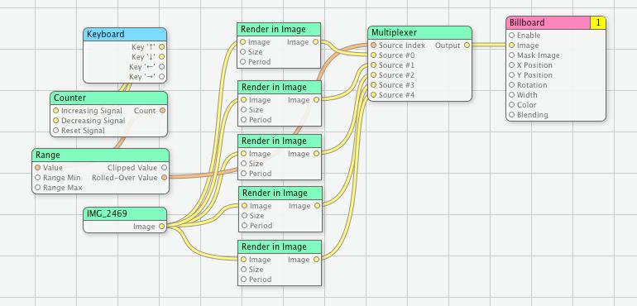637x306 pixels.
Task: Click the Reset Signal input port
Action: (x=56, y=131)
